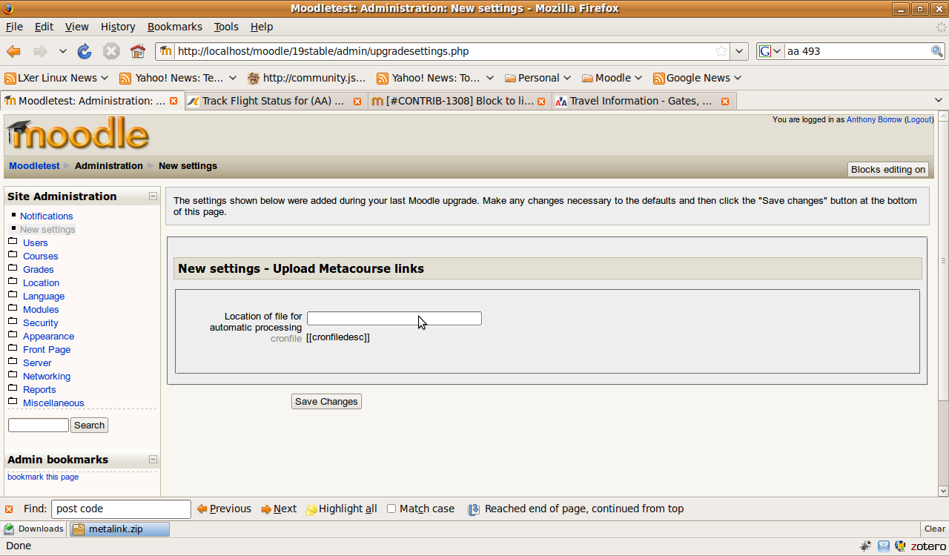Viewport: 949px width, 556px height.
Task: Open the History menu
Action: [118, 27]
